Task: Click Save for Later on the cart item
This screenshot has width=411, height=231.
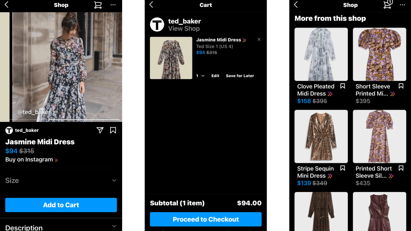Action: 240,75
